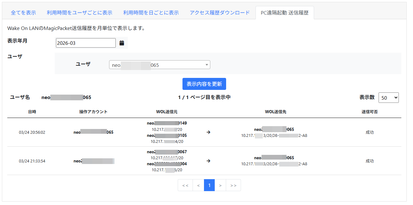Go to first page with << button
Viewport: 413px width, 205px height.
[185, 185]
